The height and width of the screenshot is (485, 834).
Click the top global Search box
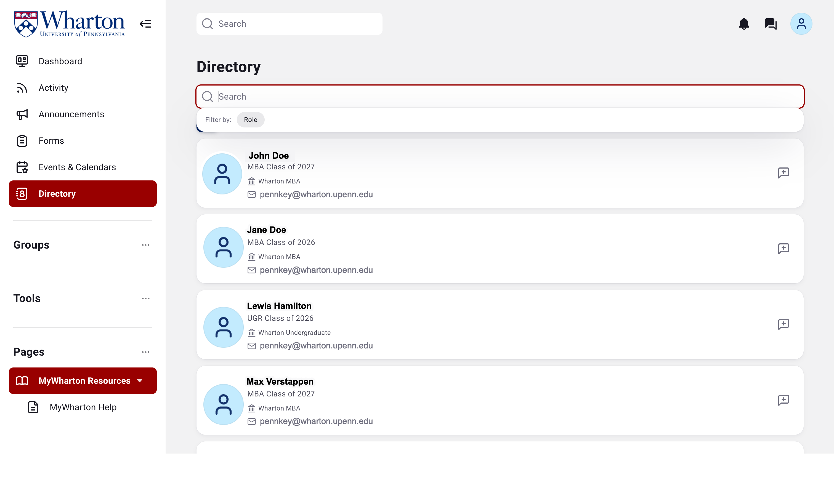coord(294,24)
